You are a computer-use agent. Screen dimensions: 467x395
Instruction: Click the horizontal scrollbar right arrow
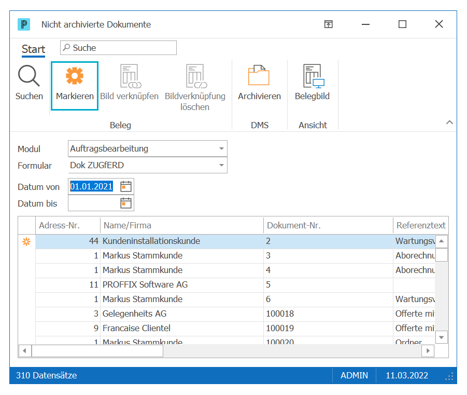tap(428, 350)
